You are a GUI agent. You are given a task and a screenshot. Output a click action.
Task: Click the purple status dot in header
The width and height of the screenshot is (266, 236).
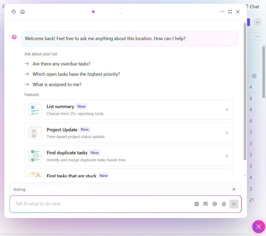[93, 12]
